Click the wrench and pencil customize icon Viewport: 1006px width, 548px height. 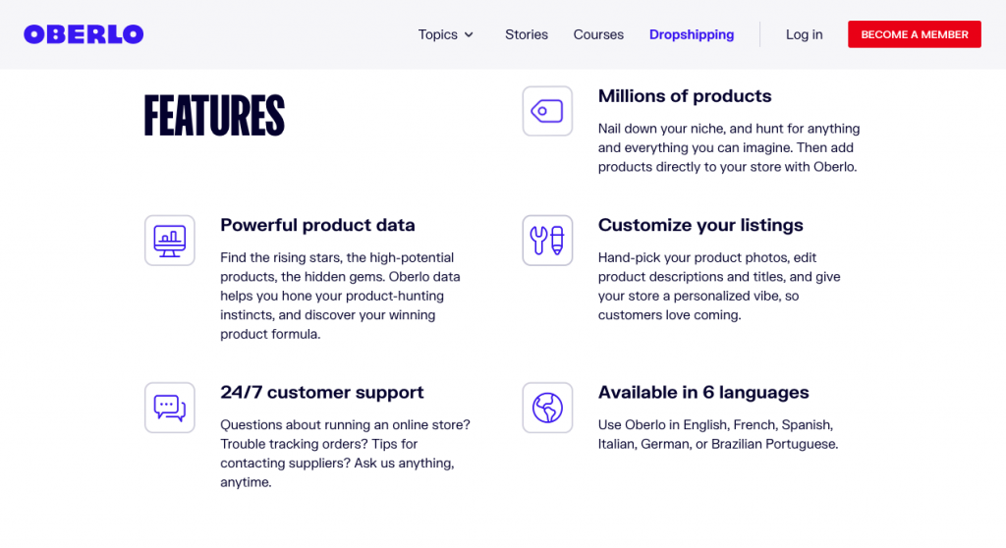tap(547, 240)
